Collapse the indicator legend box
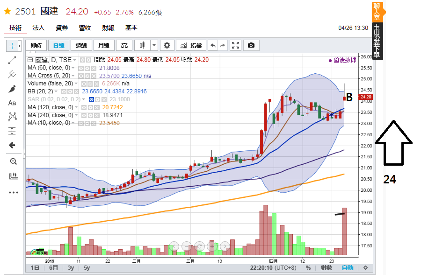The height and width of the screenshot is (280, 421). (30, 60)
